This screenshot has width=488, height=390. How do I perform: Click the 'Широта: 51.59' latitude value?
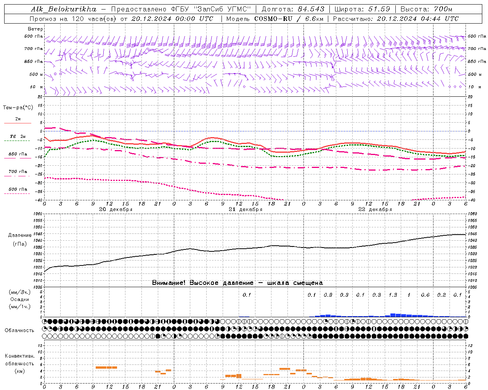coord(362,9)
